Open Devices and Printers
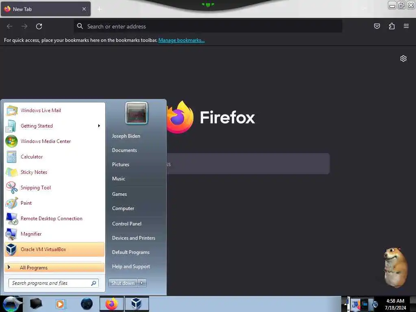Image resolution: width=416 pixels, height=312 pixels. point(134,238)
